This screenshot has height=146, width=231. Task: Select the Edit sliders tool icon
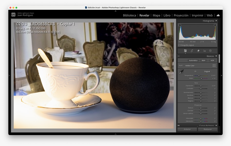point(185,51)
